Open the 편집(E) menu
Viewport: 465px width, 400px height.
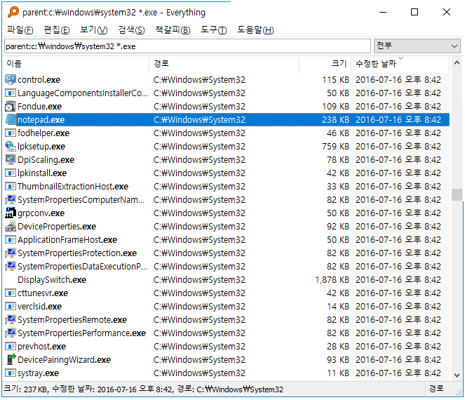(x=57, y=29)
